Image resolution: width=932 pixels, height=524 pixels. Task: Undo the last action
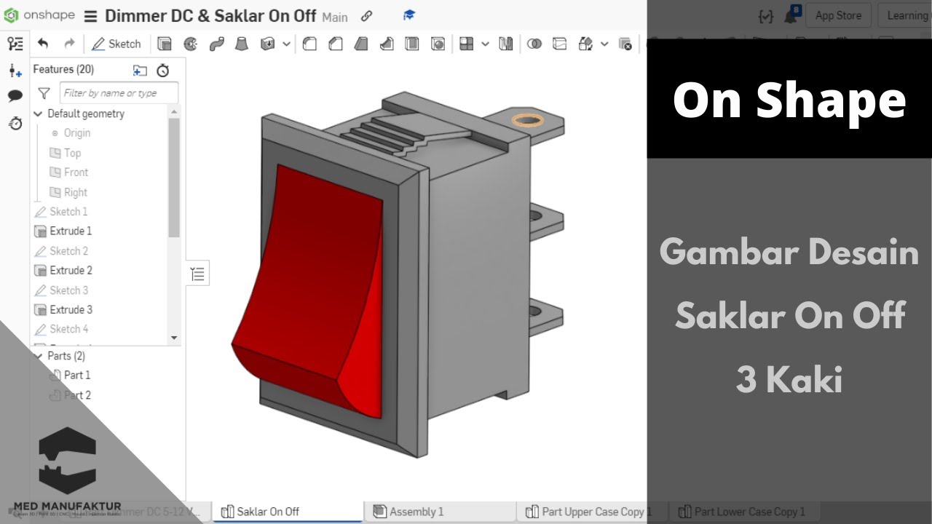(43, 44)
